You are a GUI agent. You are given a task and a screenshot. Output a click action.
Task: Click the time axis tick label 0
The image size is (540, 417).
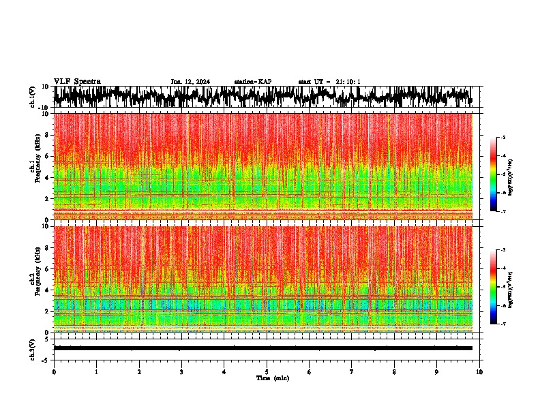(54, 372)
